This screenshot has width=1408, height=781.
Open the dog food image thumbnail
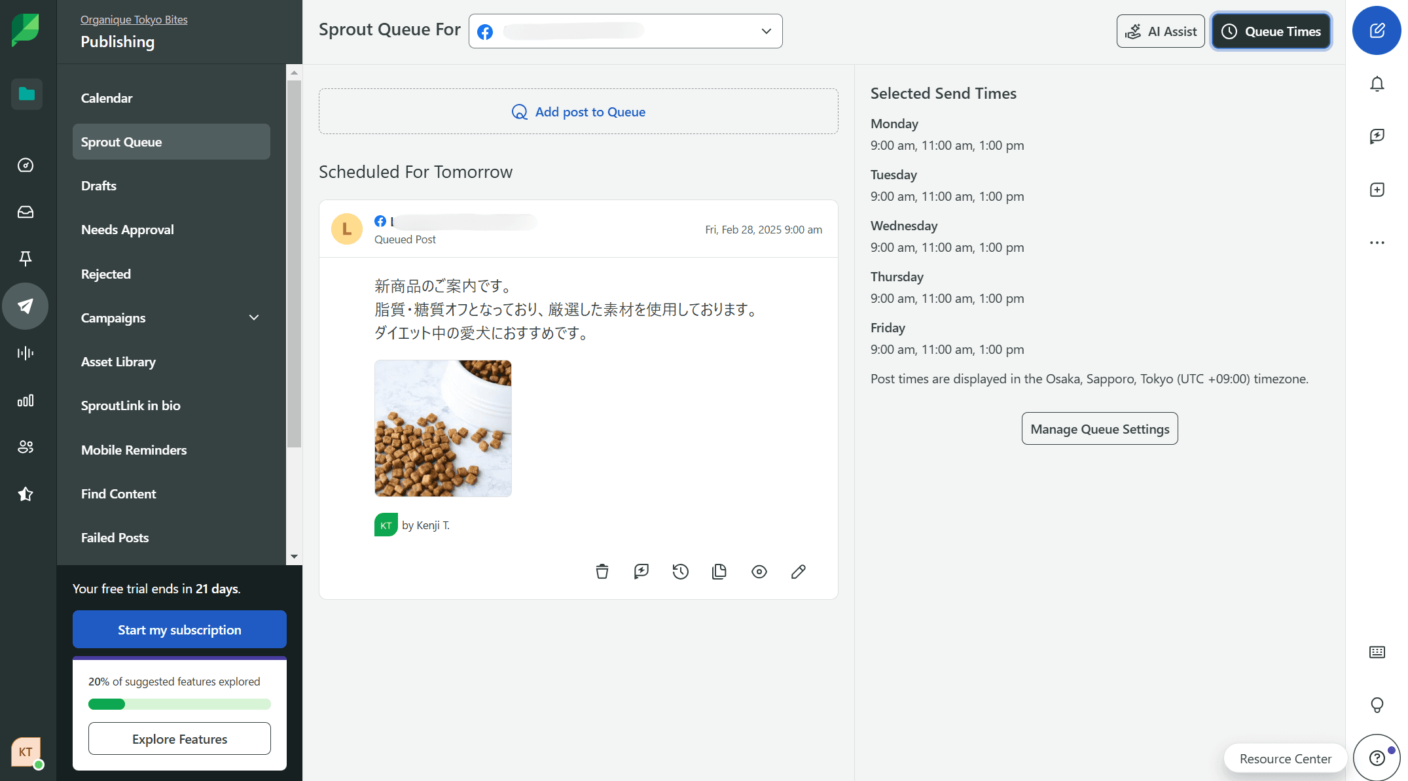click(x=443, y=428)
